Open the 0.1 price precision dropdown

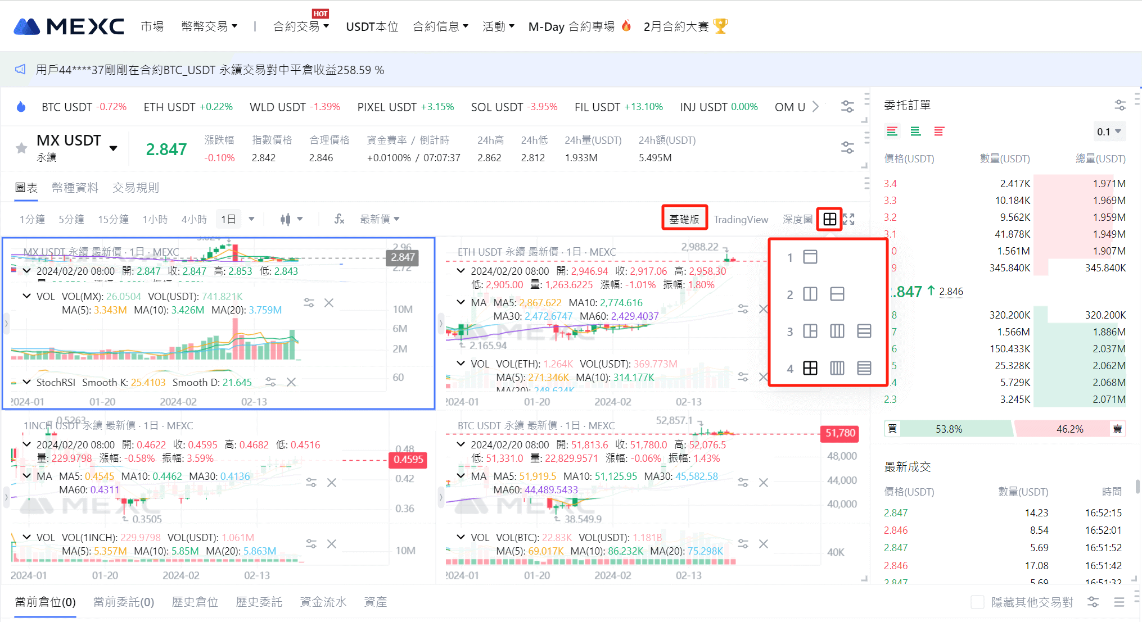[x=1109, y=131]
